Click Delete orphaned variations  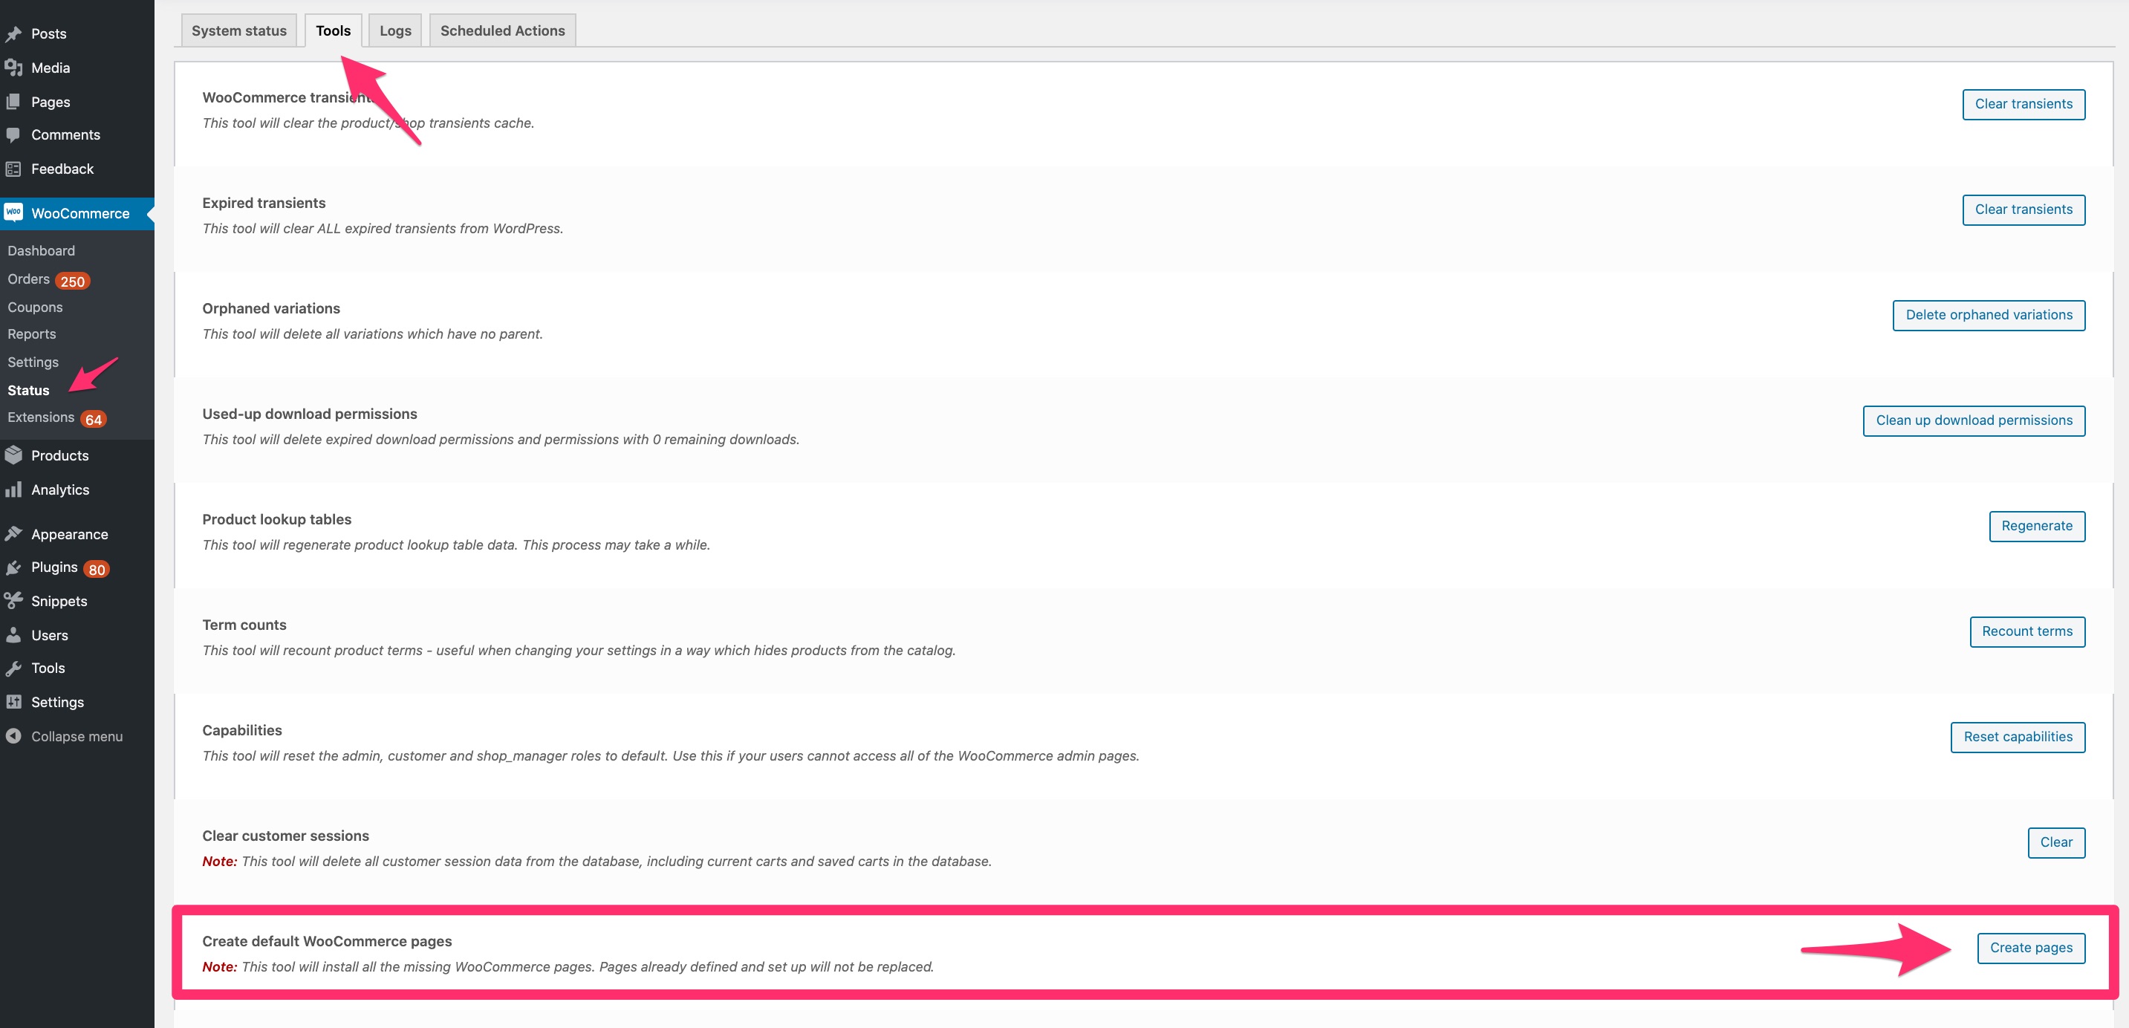(x=1989, y=315)
